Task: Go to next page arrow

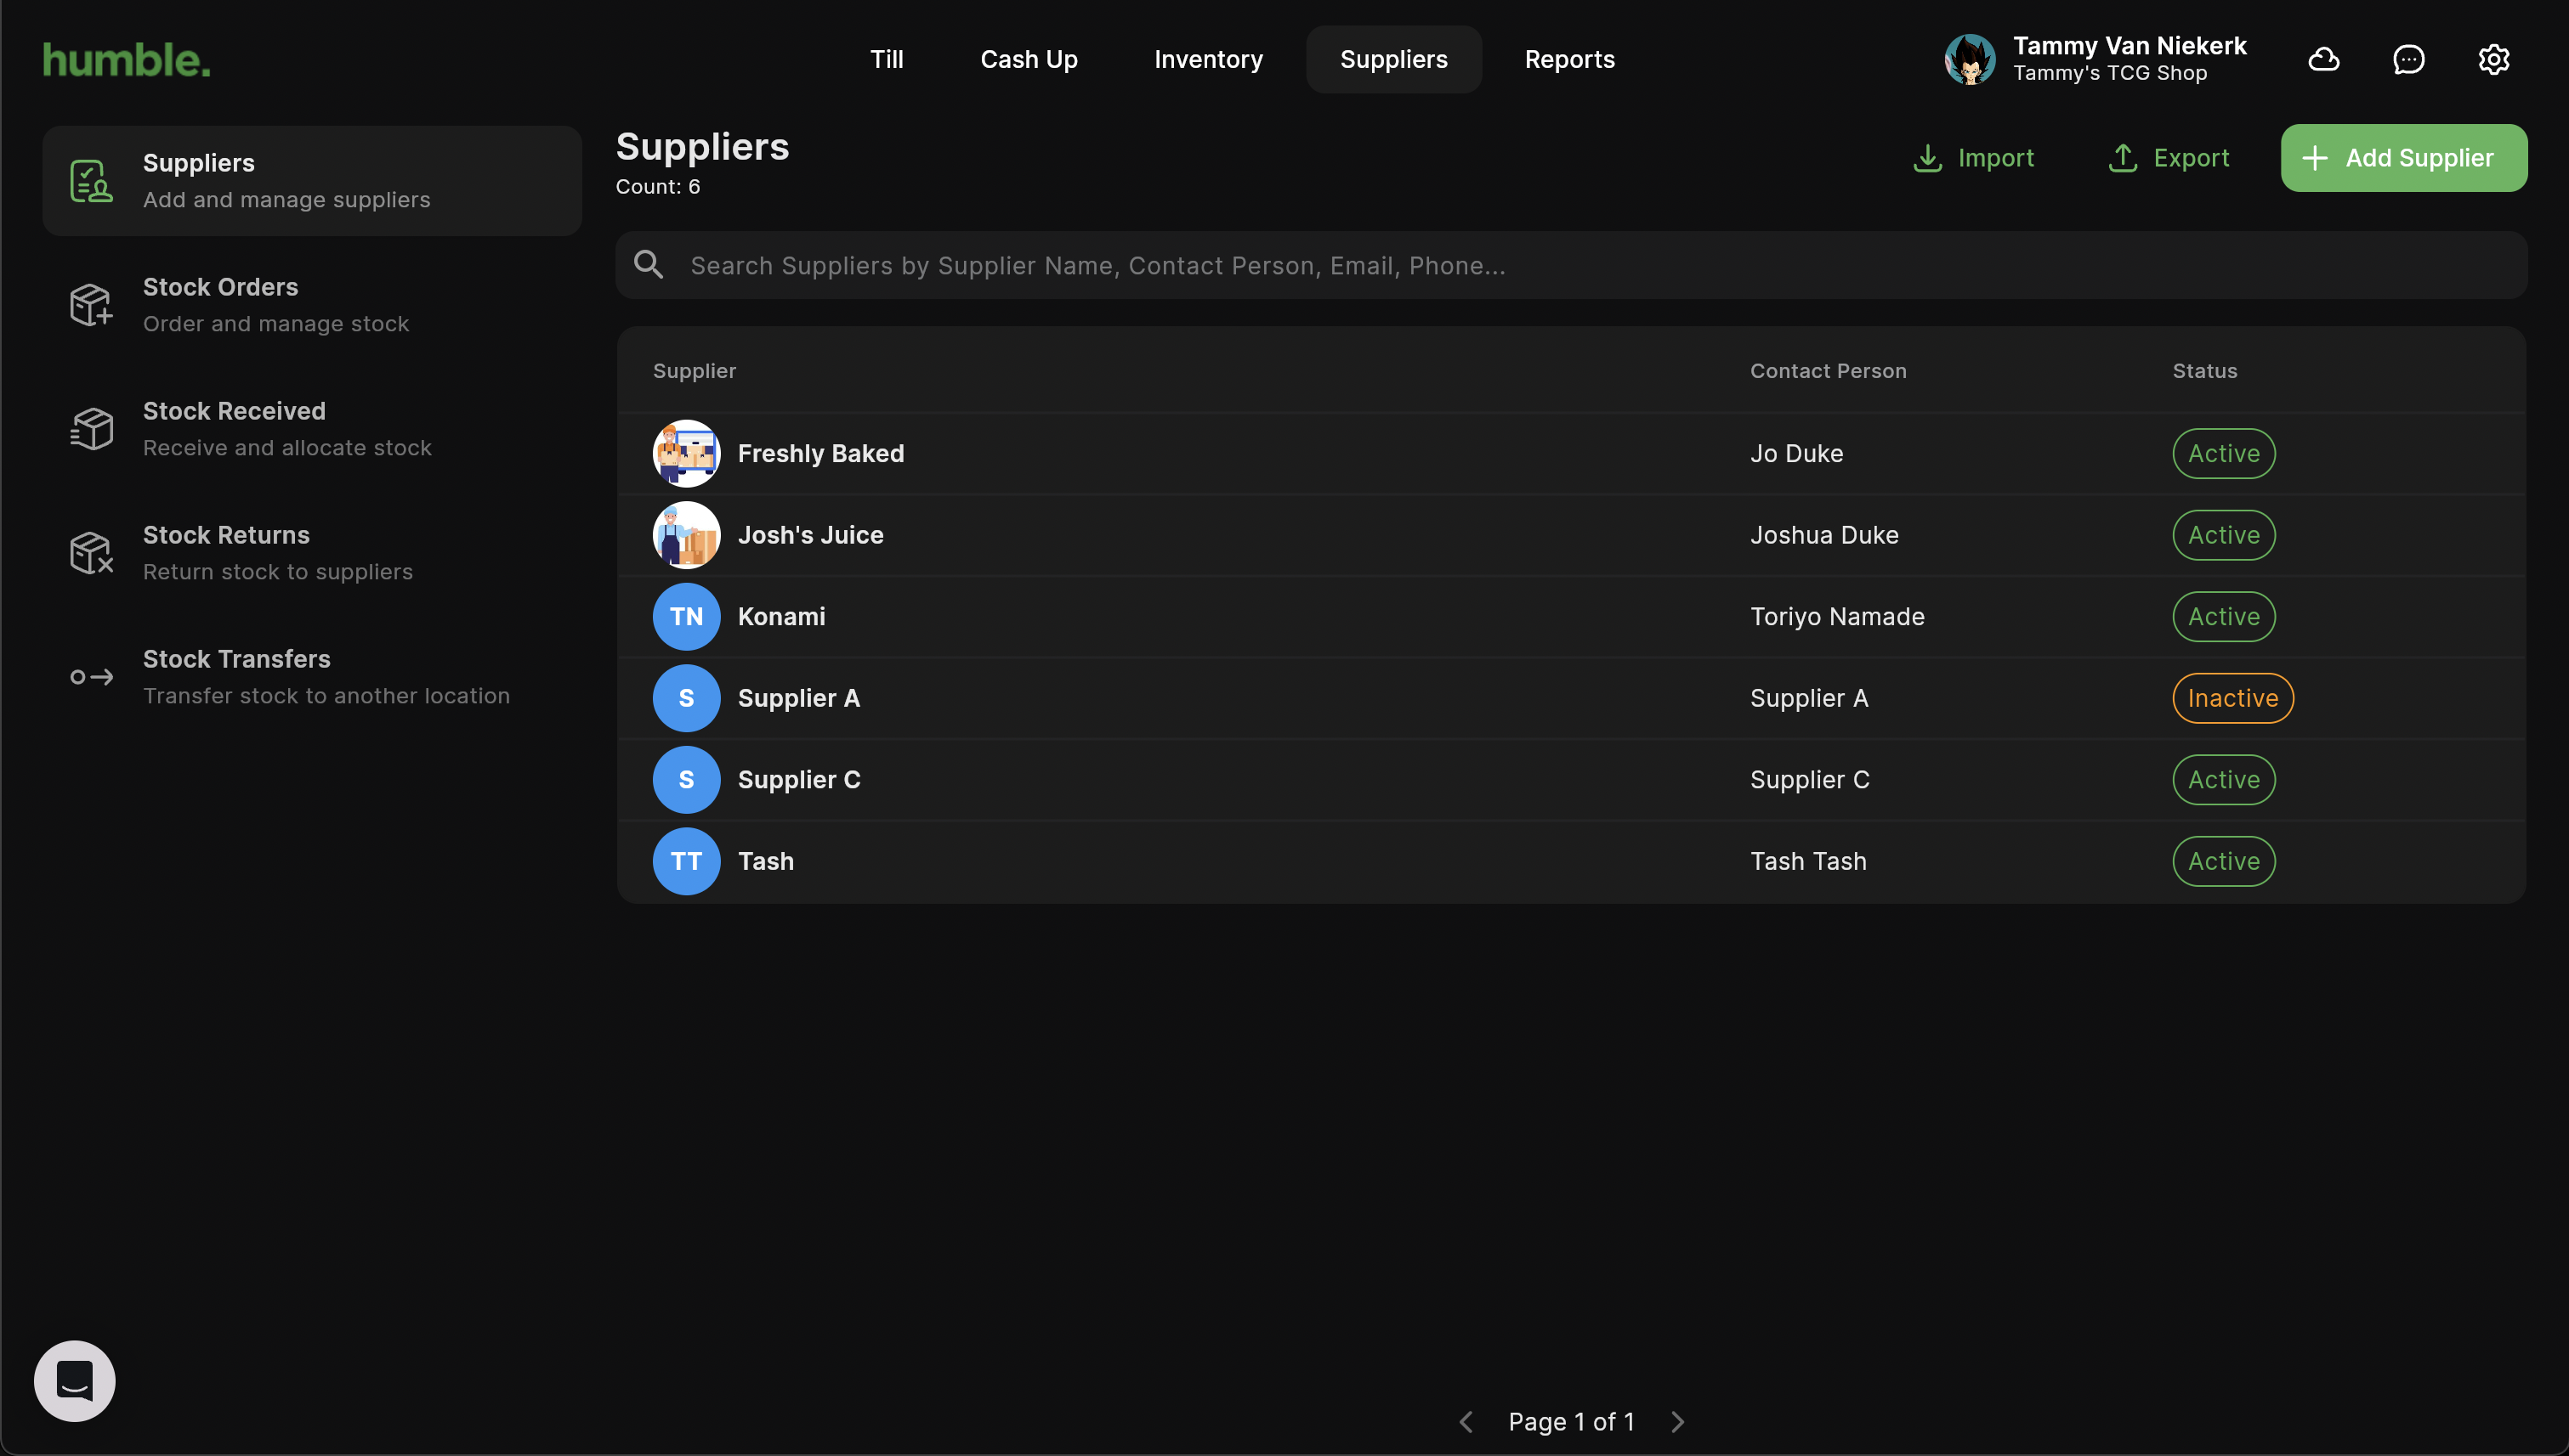Action: click(x=1677, y=1421)
